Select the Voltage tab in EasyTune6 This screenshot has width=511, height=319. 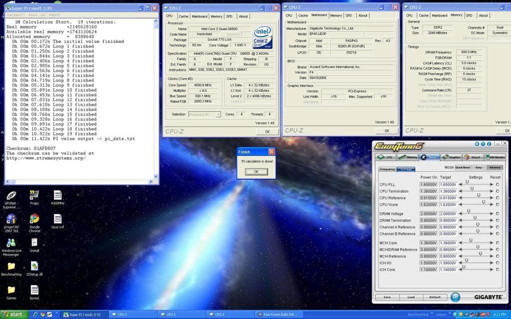[x=406, y=169]
